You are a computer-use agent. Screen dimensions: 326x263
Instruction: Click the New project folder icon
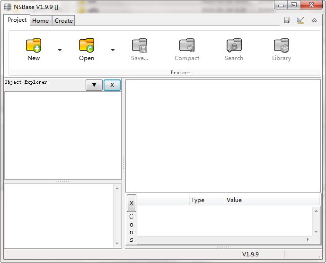point(34,45)
